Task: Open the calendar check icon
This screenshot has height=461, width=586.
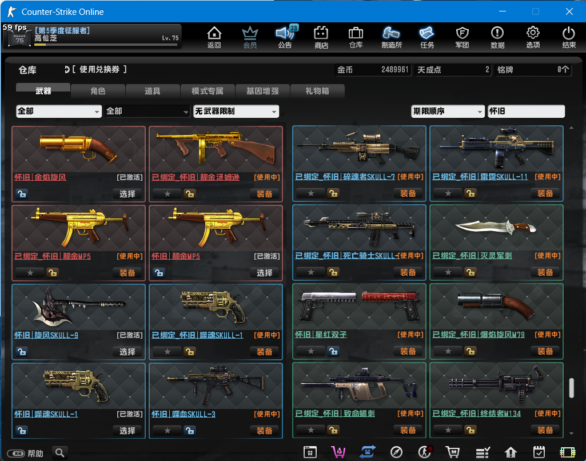Action: [539, 452]
